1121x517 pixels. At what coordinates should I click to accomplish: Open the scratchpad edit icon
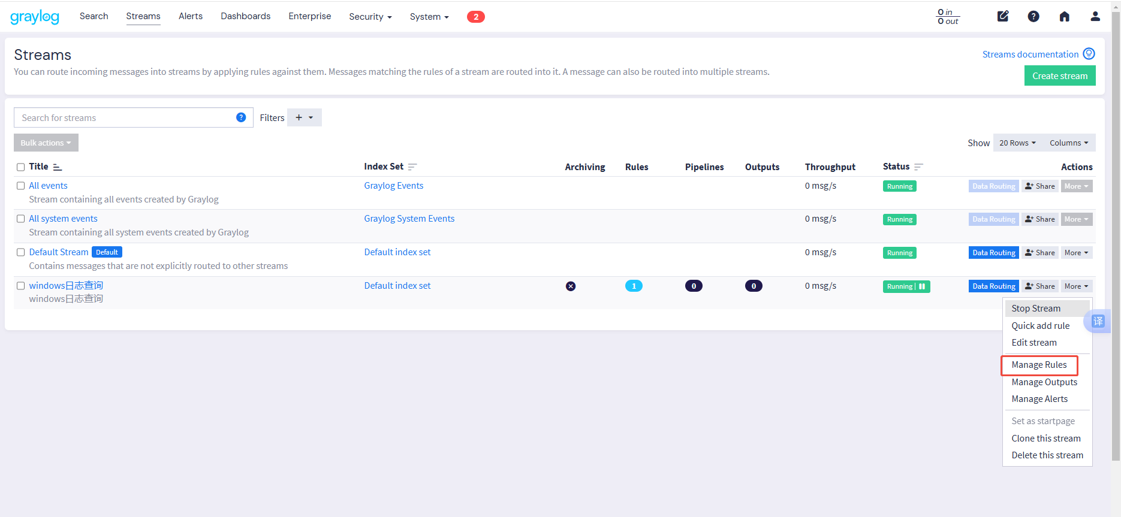click(1003, 16)
